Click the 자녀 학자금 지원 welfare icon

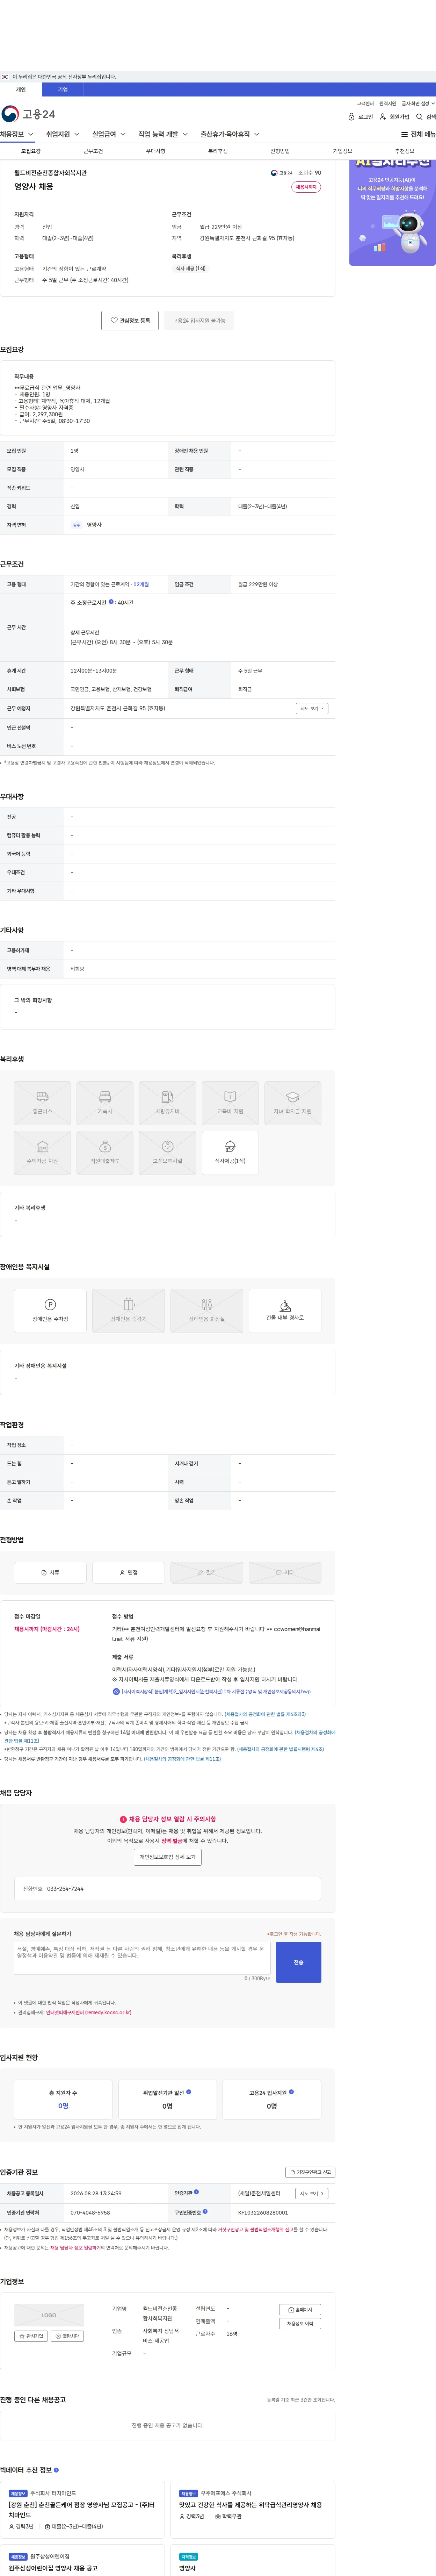(x=293, y=1103)
